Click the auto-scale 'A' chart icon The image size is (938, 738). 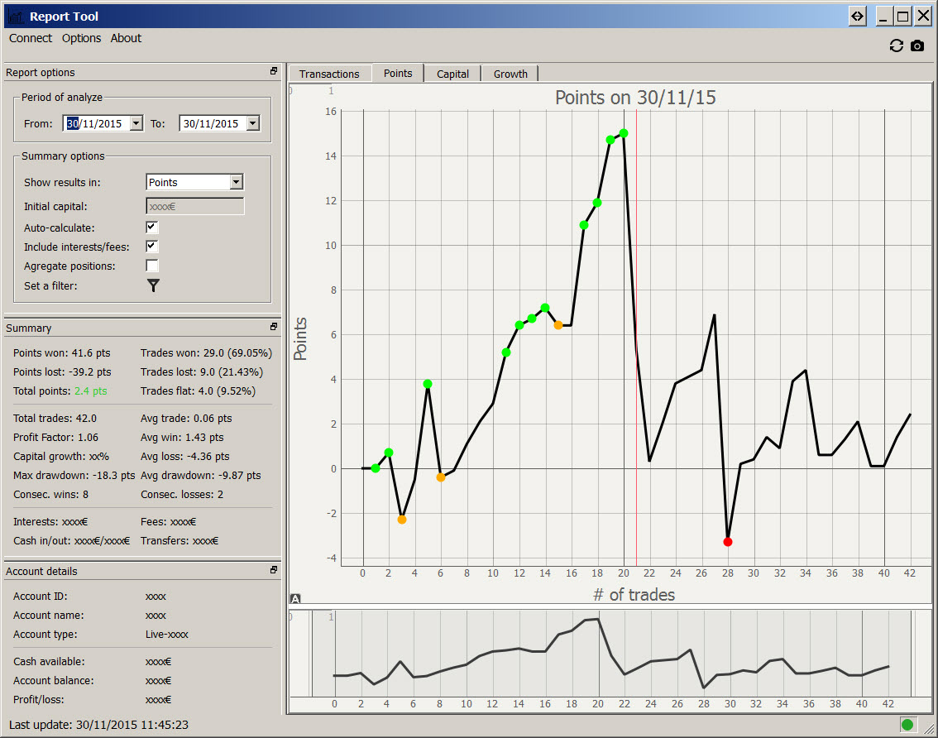(295, 599)
